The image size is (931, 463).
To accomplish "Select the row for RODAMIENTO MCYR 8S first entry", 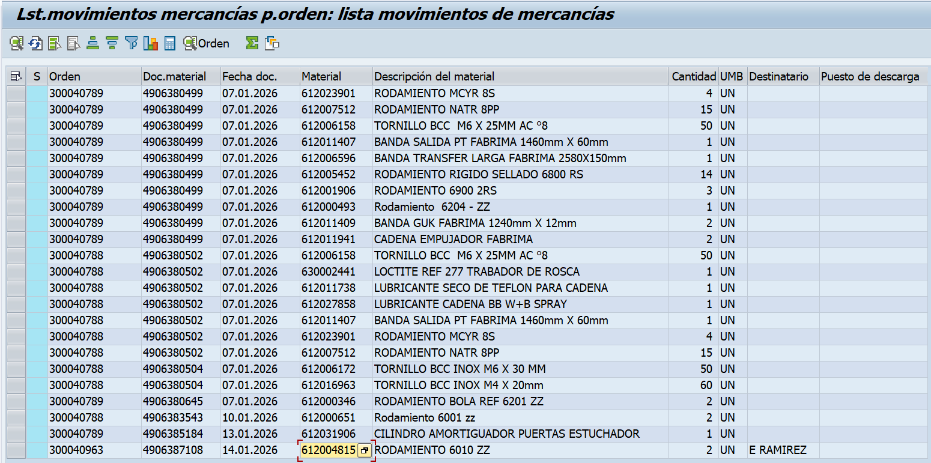I will (16, 94).
